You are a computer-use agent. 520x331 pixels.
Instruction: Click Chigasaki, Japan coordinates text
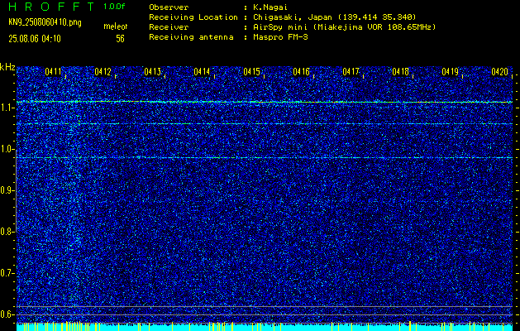335,17
